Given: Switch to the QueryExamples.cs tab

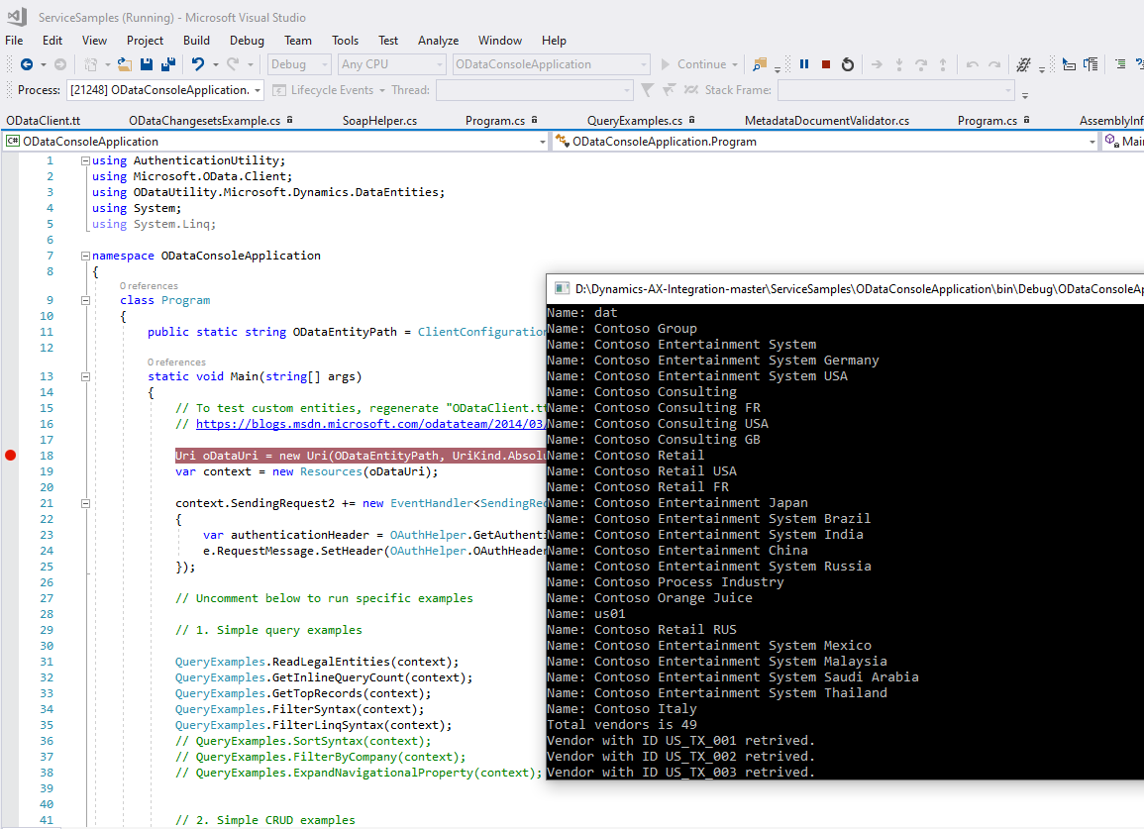Looking at the screenshot, I should point(635,121).
